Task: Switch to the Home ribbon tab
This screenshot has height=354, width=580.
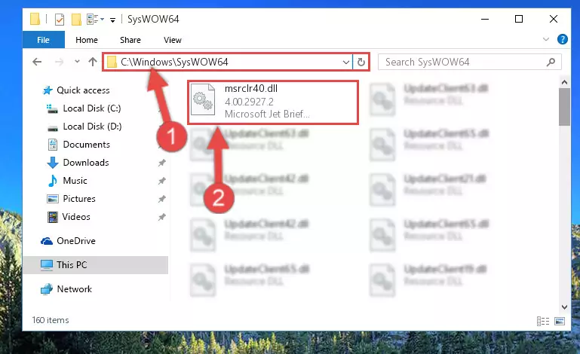Action: [x=87, y=40]
